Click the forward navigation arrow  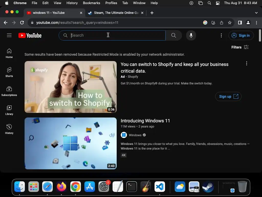coord(14,23)
